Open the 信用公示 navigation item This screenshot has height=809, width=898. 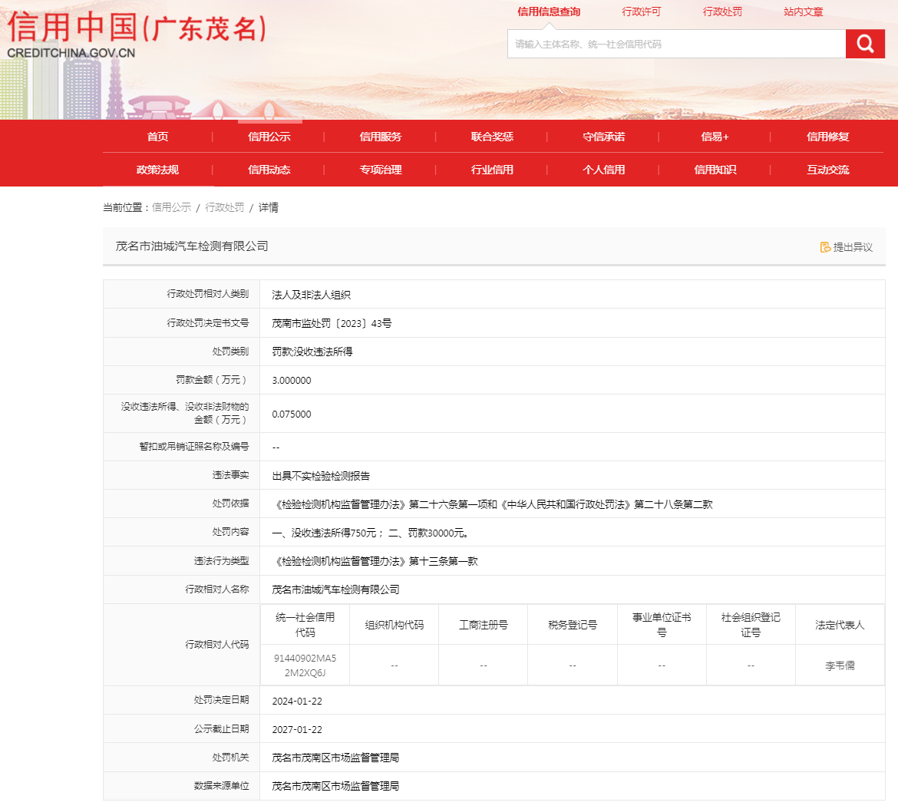(x=269, y=137)
